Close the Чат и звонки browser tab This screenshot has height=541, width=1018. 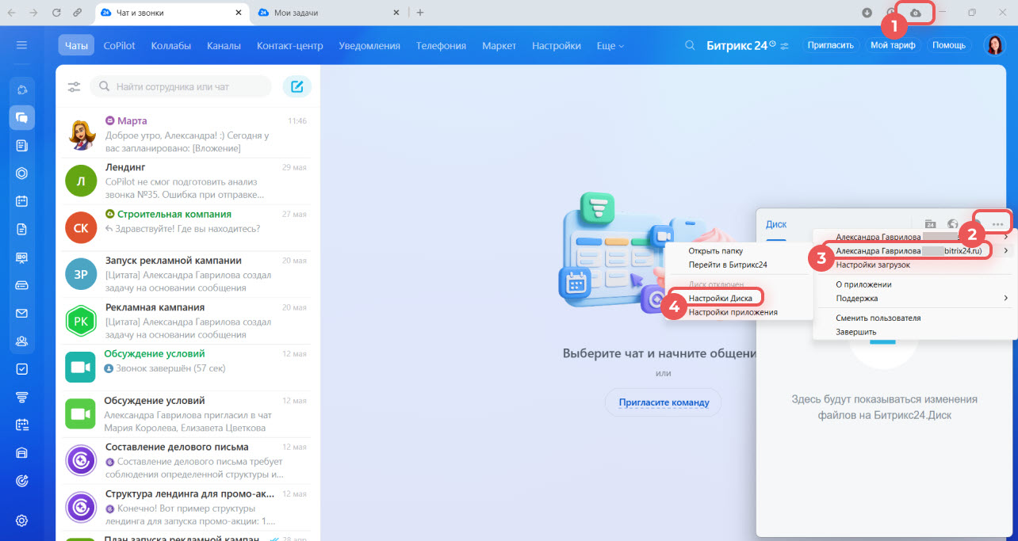click(x=239, y=13)
